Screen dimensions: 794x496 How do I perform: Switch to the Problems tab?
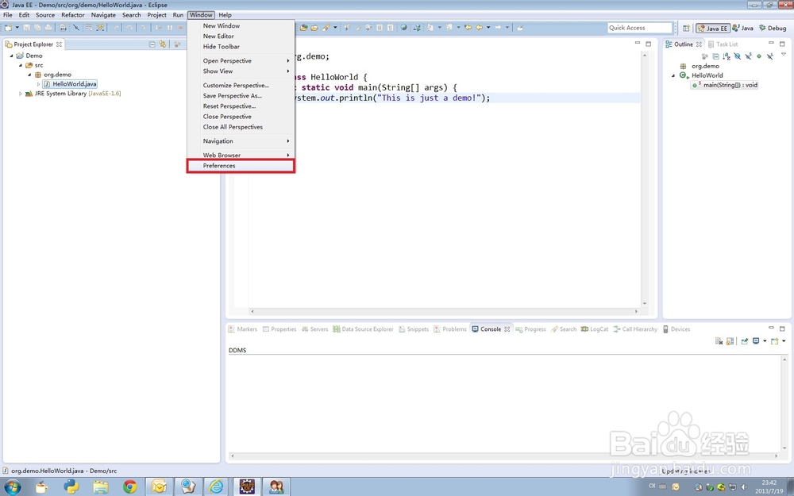coord(449,329)
